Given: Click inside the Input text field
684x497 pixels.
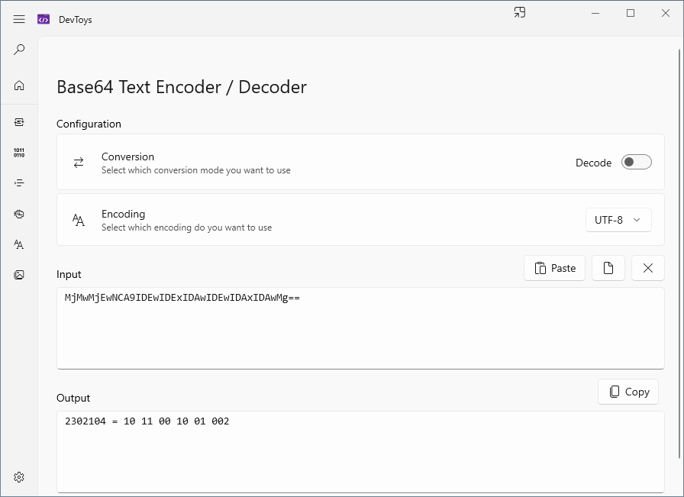Looking at the screenshot, I should [x=360, y=328].
